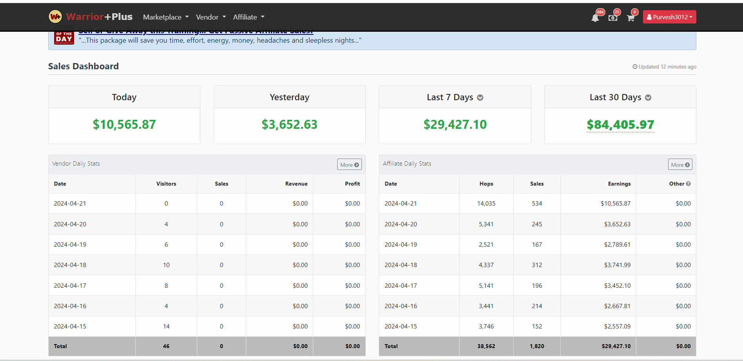Click the 534 affiliate sales value
743x361 pixels.
(537, 204)
